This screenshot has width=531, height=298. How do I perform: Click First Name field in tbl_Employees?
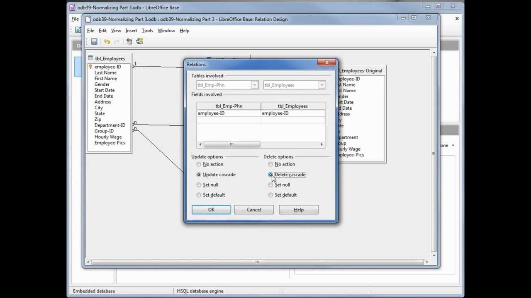(106, 79)
